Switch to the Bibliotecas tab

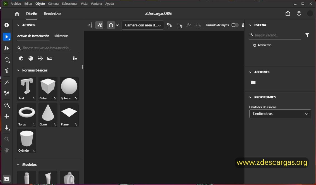coord(61,36)
